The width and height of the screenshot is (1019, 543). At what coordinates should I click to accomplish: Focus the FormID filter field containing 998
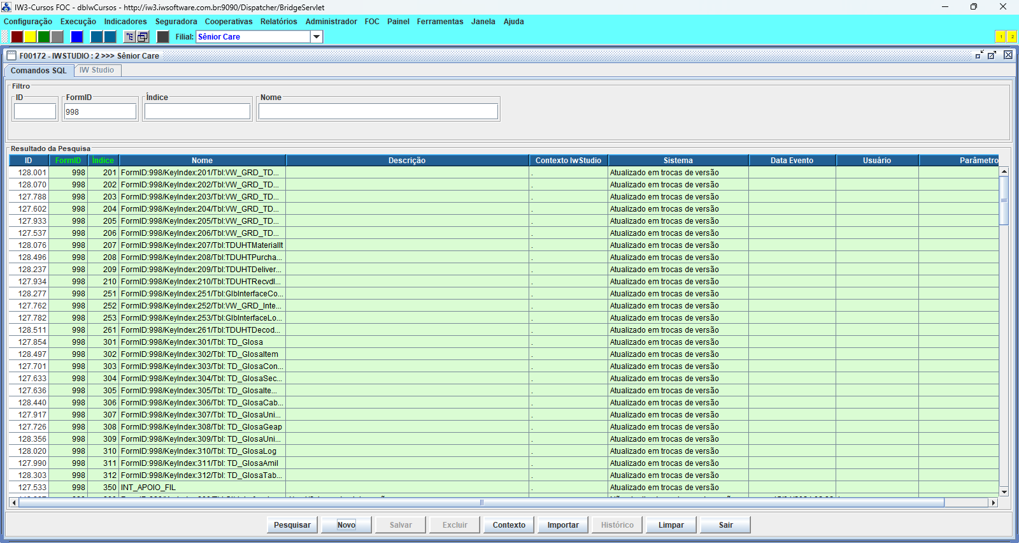pos(100,112)
